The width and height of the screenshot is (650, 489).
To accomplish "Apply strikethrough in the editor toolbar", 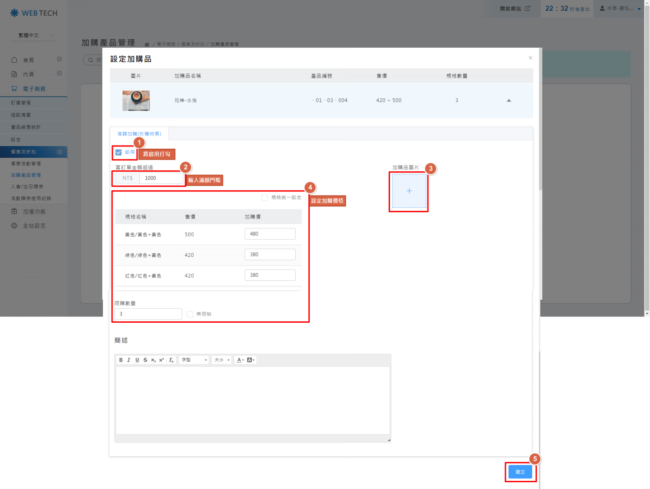I will pos(145,360).
